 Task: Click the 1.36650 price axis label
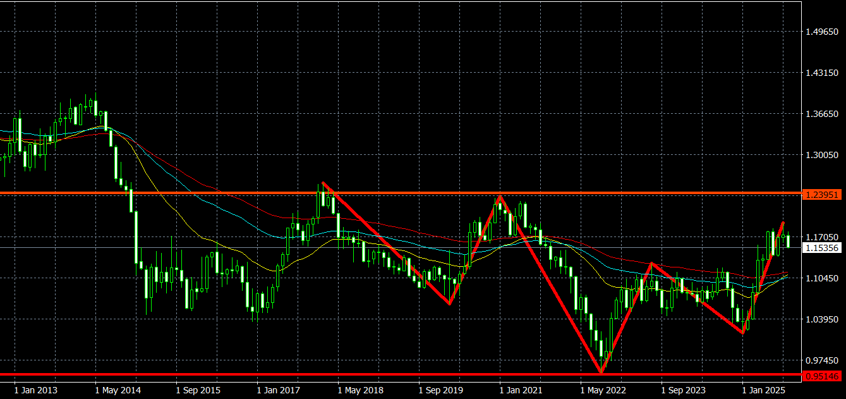click(x=821, y=114)
